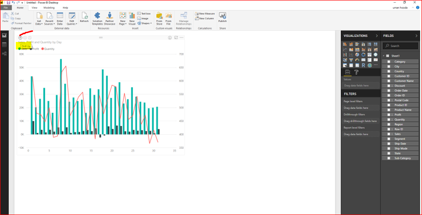
Task: Open Enter Data in the ribbon
Action: coord(60,19)
